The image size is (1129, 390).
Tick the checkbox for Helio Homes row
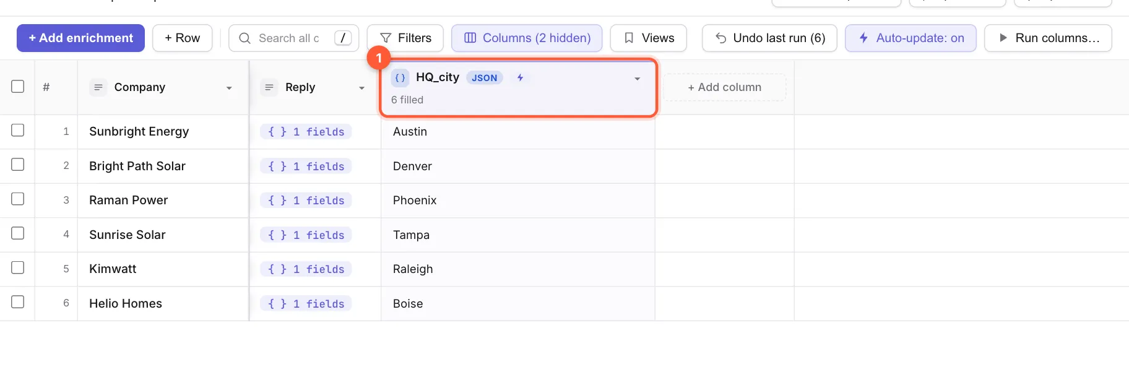point(18,302)
